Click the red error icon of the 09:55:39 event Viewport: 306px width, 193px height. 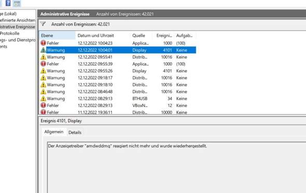pyautogui.click(x=44, y=64)
